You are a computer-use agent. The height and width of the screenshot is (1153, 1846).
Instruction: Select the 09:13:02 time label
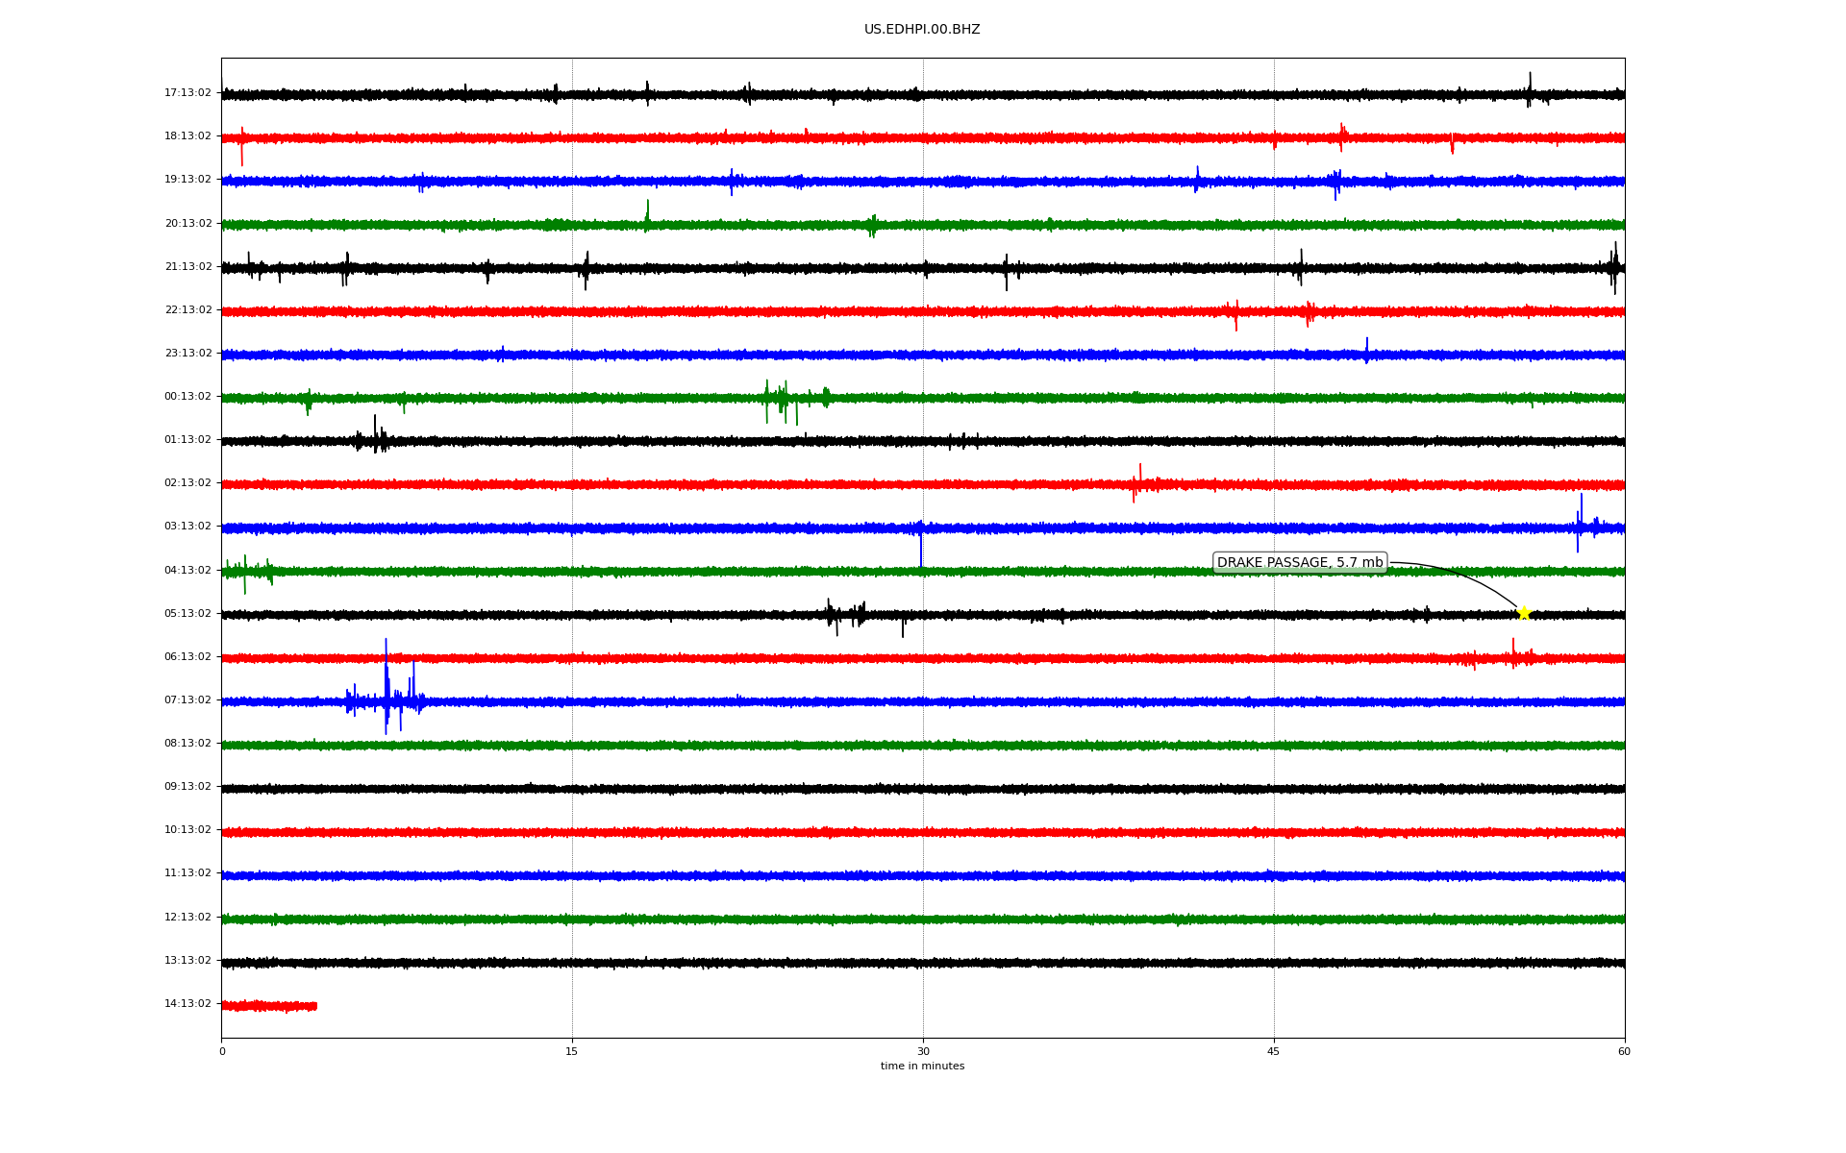pyautogui.click(x=187, y=787)
